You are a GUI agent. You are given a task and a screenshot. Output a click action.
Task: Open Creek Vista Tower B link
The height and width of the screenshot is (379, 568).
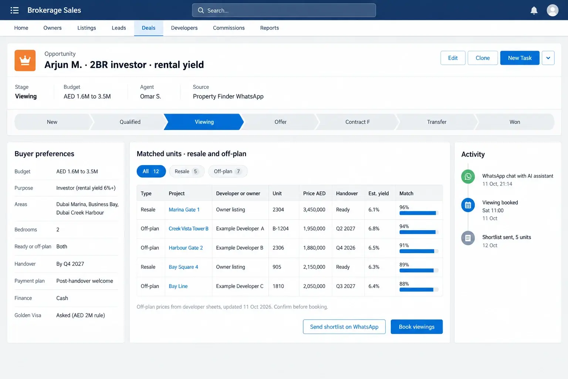click(189, 229)
